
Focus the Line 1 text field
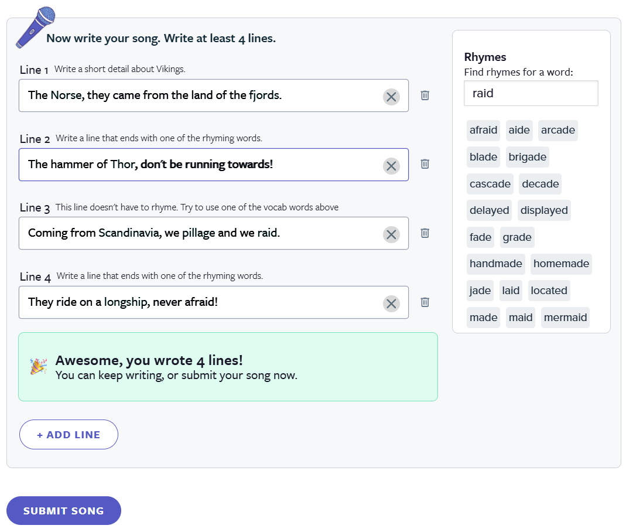214,96
